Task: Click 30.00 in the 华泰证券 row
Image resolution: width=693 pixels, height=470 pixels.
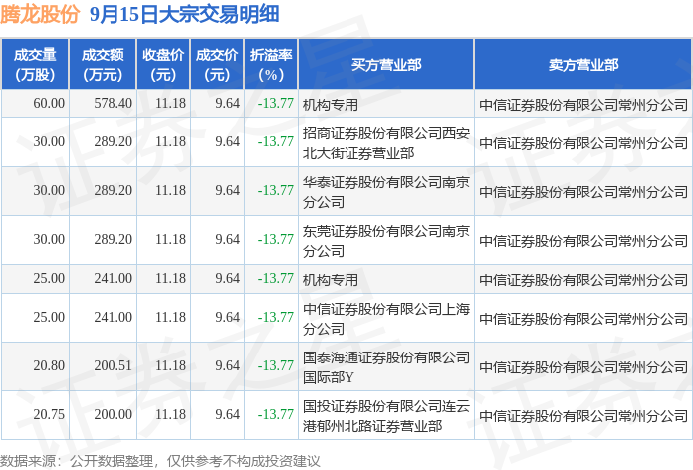Action: pyautogui.click(x=49, y=190)
